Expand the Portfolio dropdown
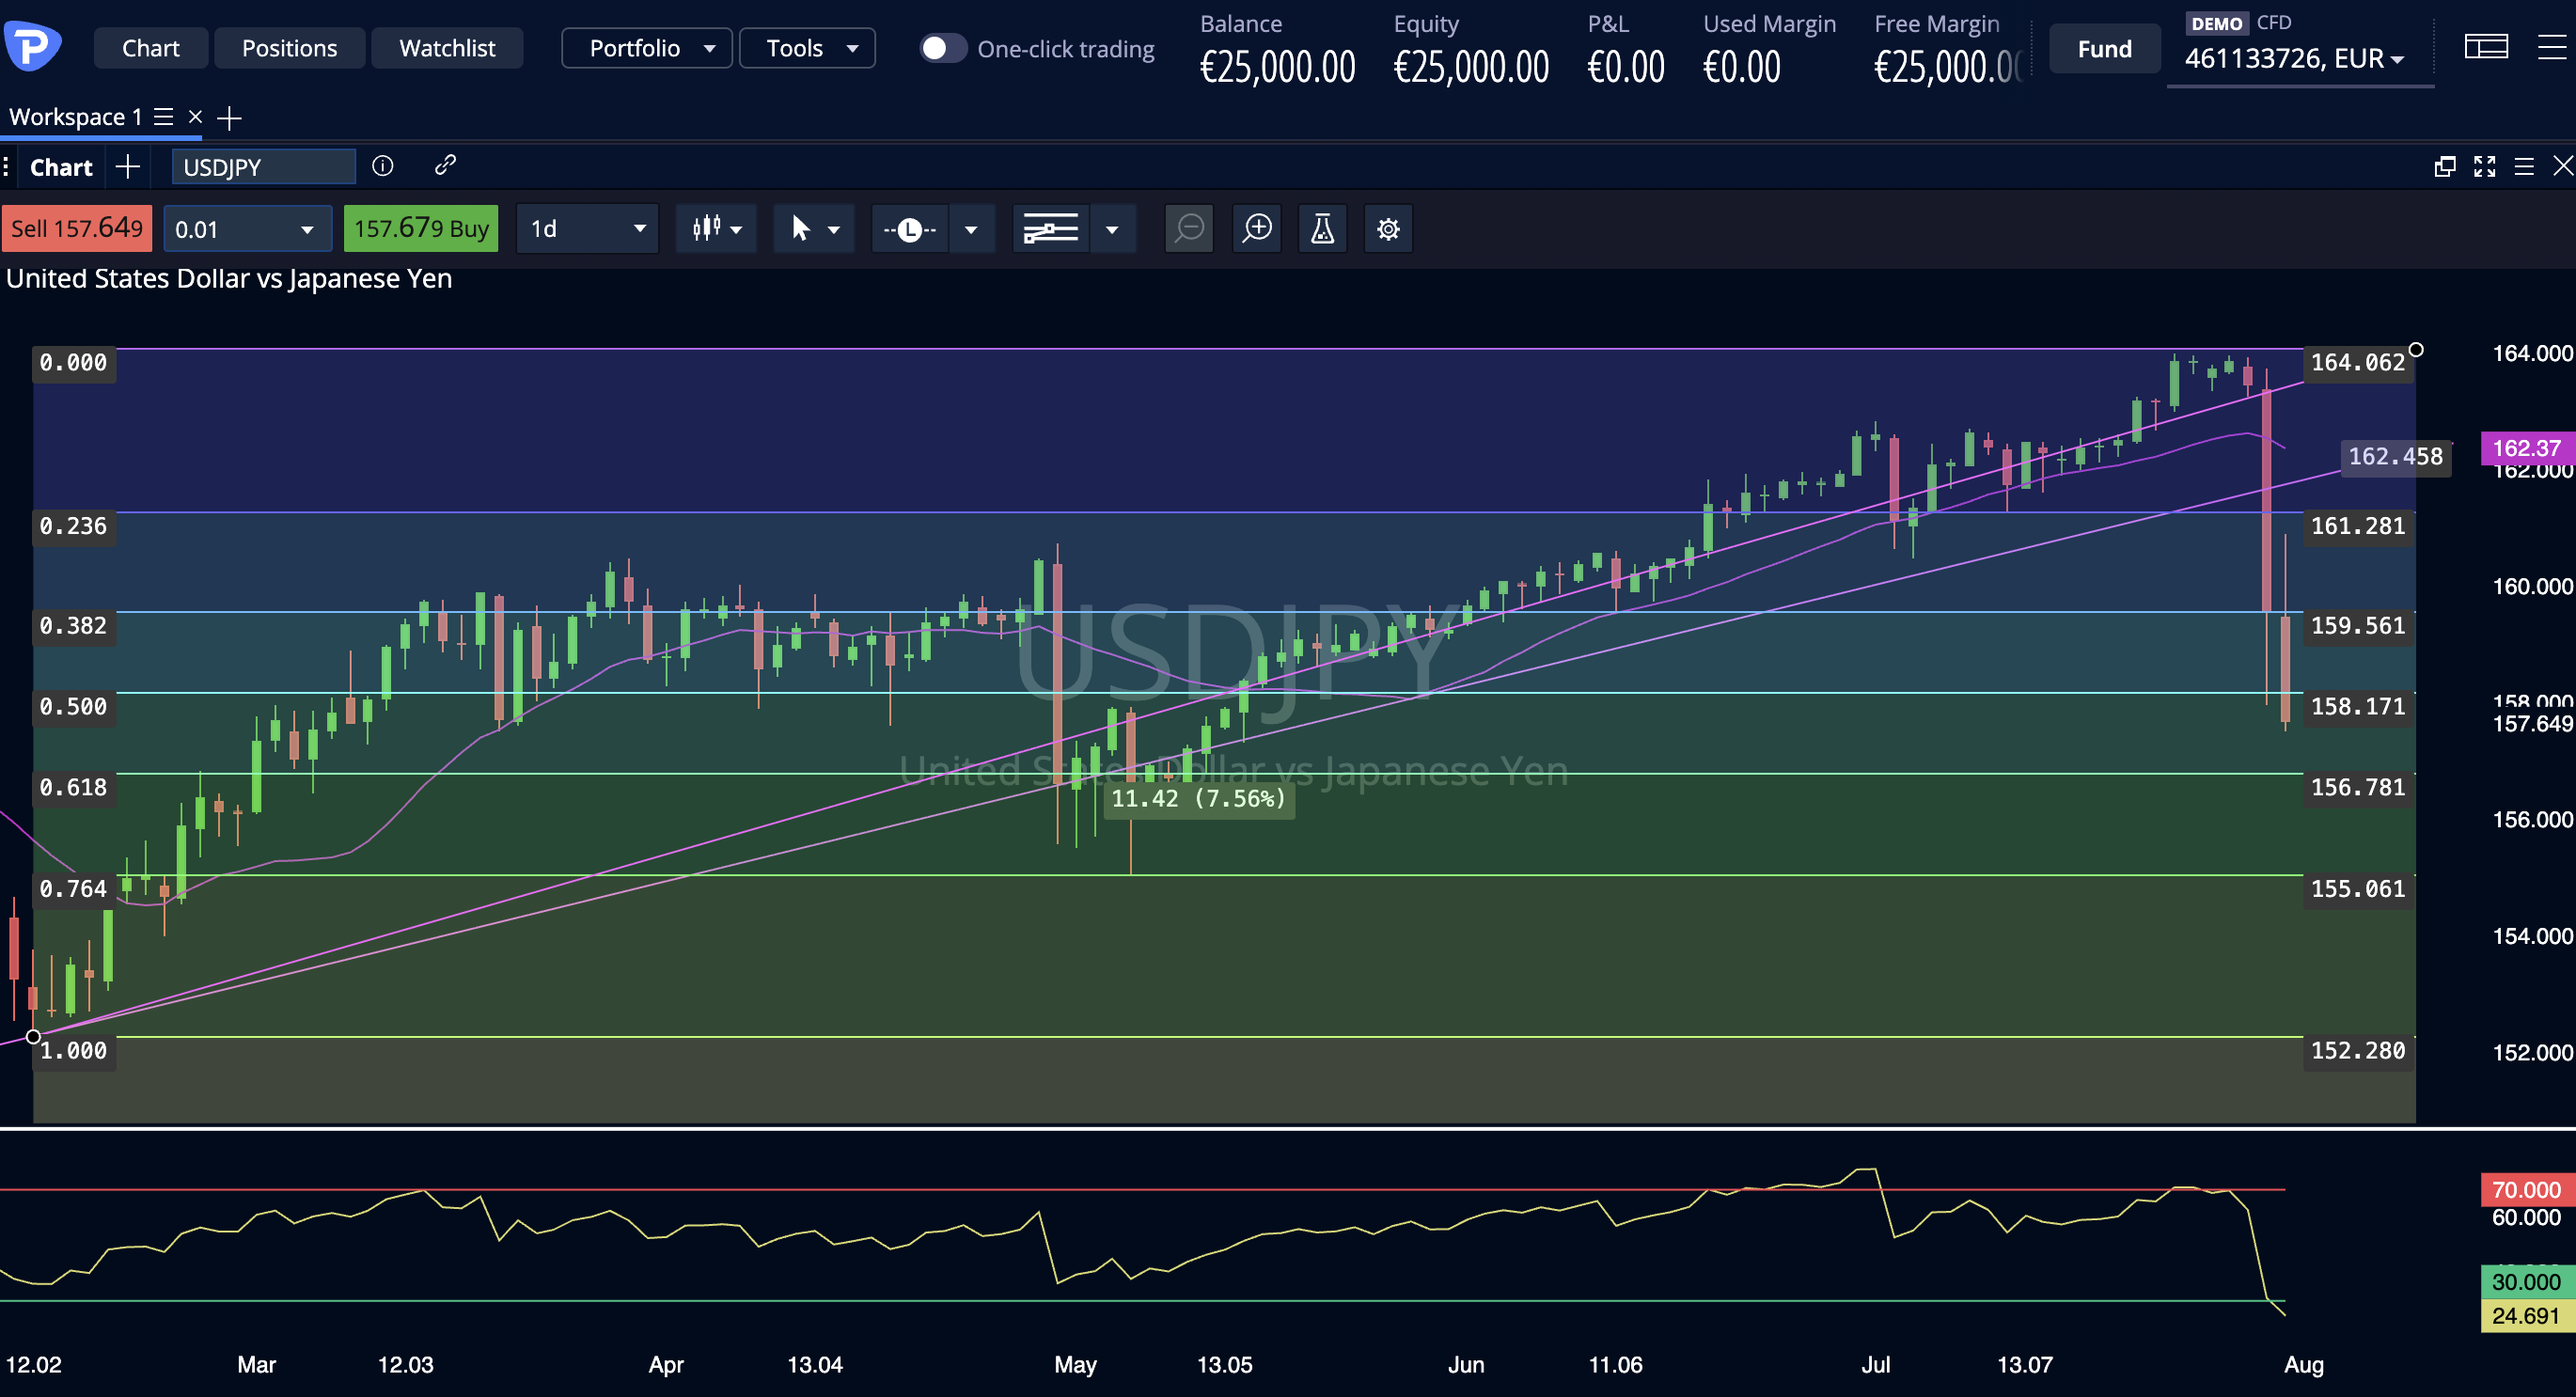2576x1397 pixels. [x=646, y=48]
